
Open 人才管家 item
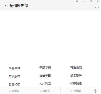click(45, 84)
